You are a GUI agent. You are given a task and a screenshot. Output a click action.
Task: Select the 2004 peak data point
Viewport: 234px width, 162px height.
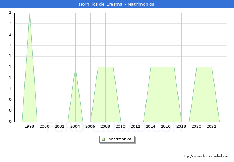pos(75,67)
